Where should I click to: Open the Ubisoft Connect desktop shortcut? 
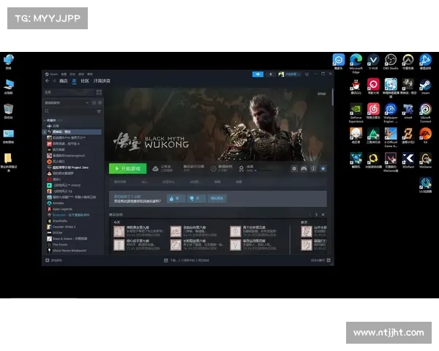coord(425,113)
